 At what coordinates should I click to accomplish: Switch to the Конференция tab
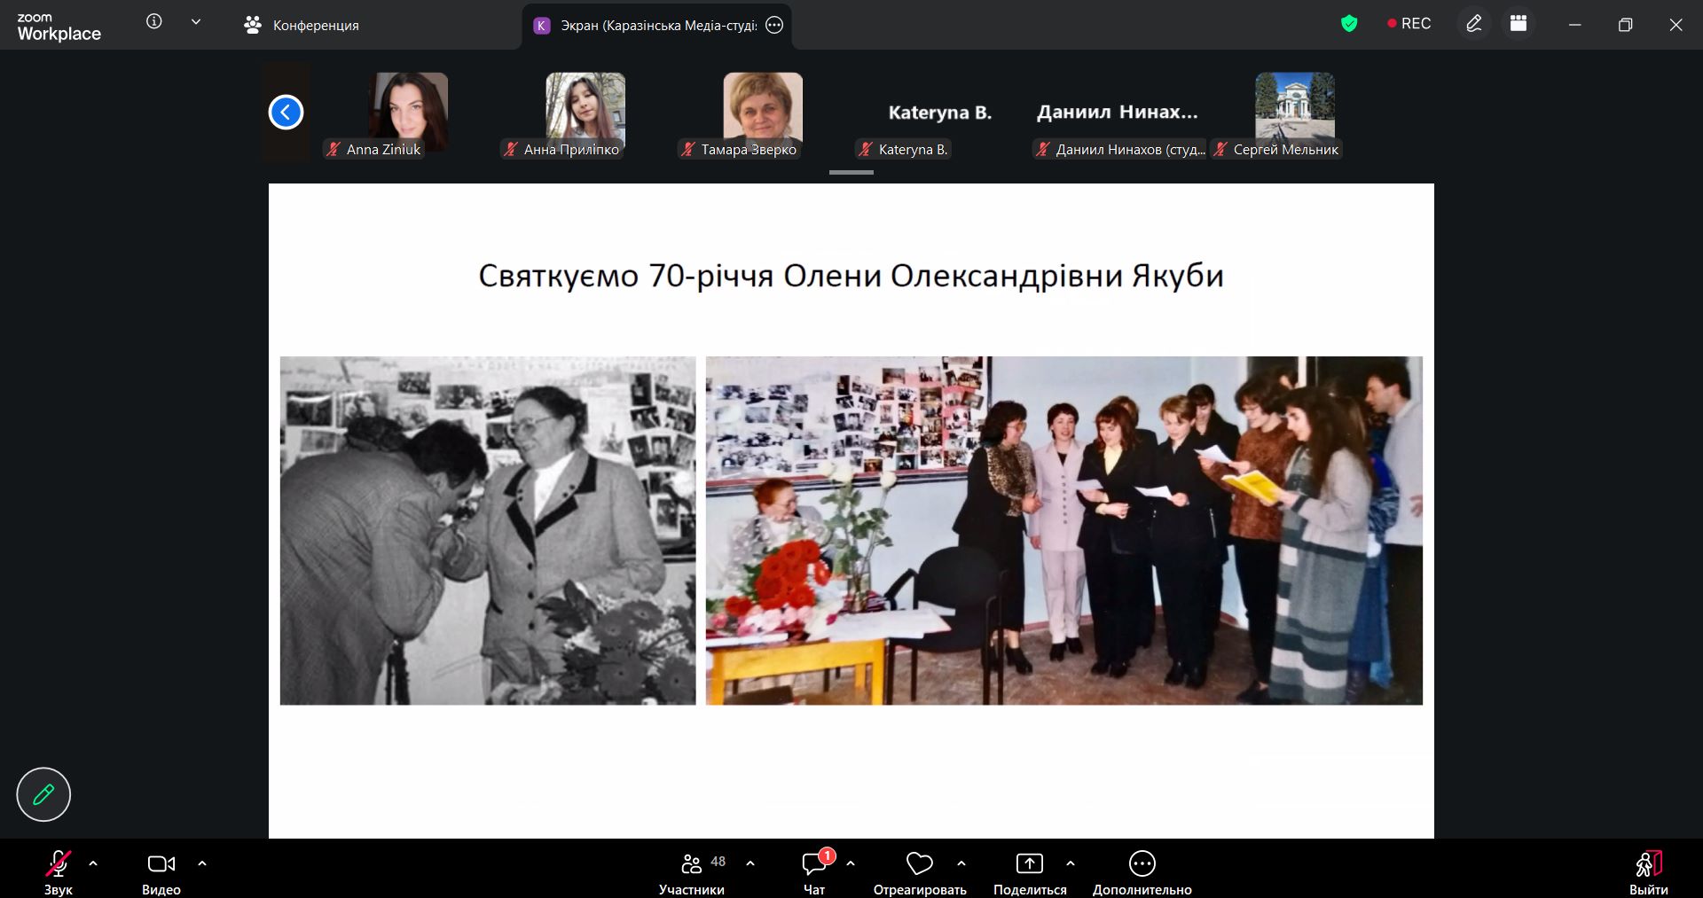pos(302,26)
